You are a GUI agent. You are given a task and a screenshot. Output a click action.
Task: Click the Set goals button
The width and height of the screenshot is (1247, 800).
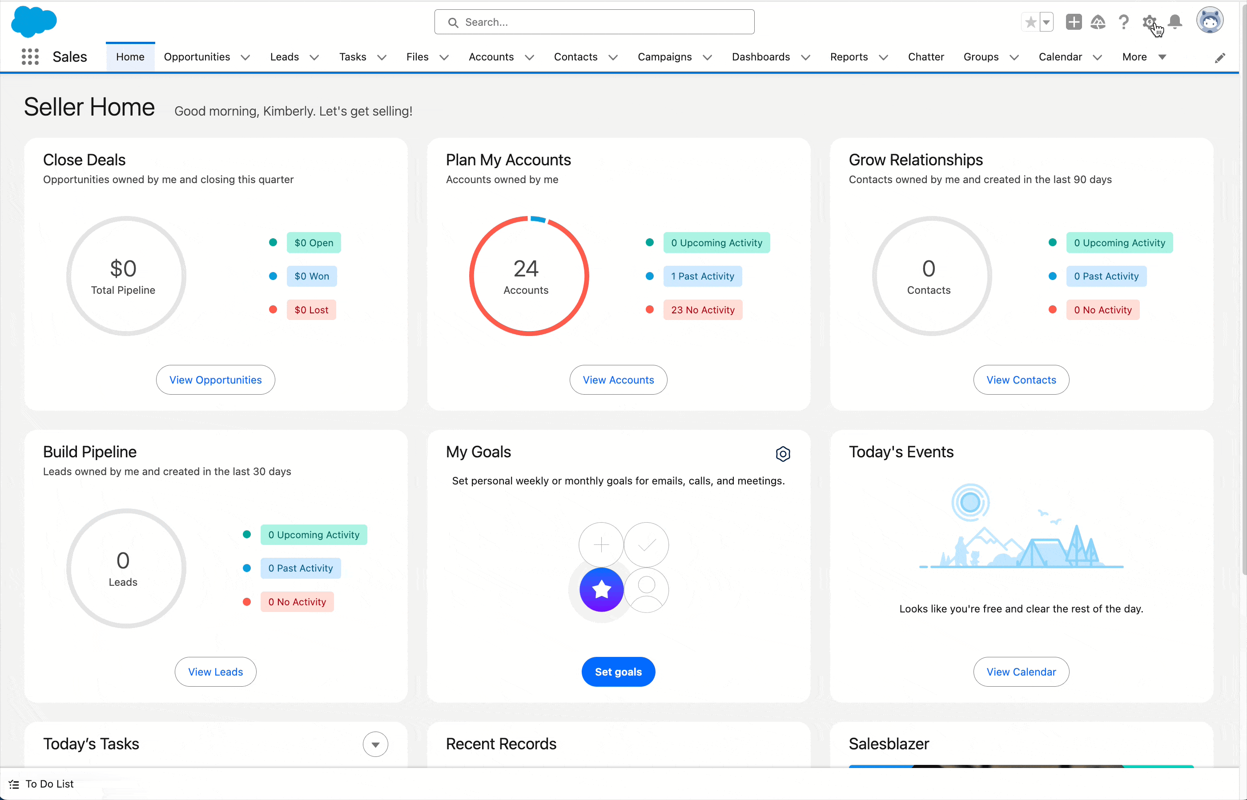(x=618, y=672)
